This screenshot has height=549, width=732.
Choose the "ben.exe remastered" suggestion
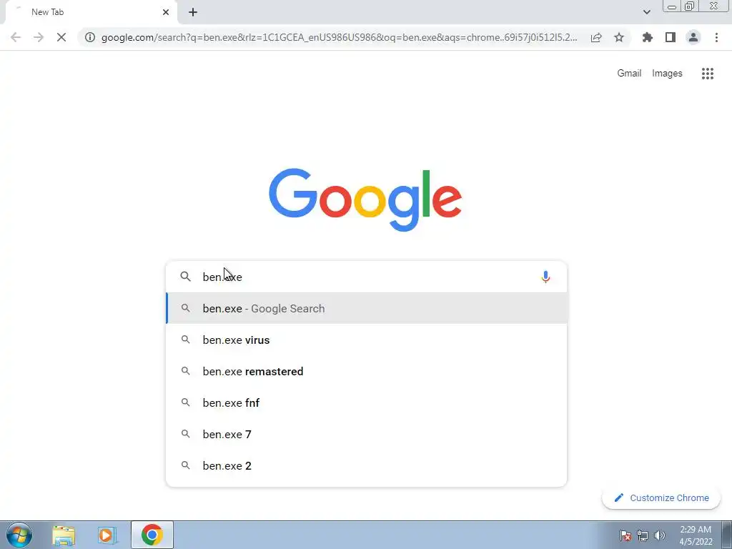pos(367,371)
